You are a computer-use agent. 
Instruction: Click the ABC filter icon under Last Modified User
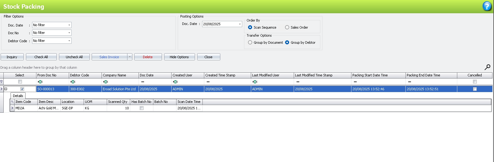click(x=255, y=82)
